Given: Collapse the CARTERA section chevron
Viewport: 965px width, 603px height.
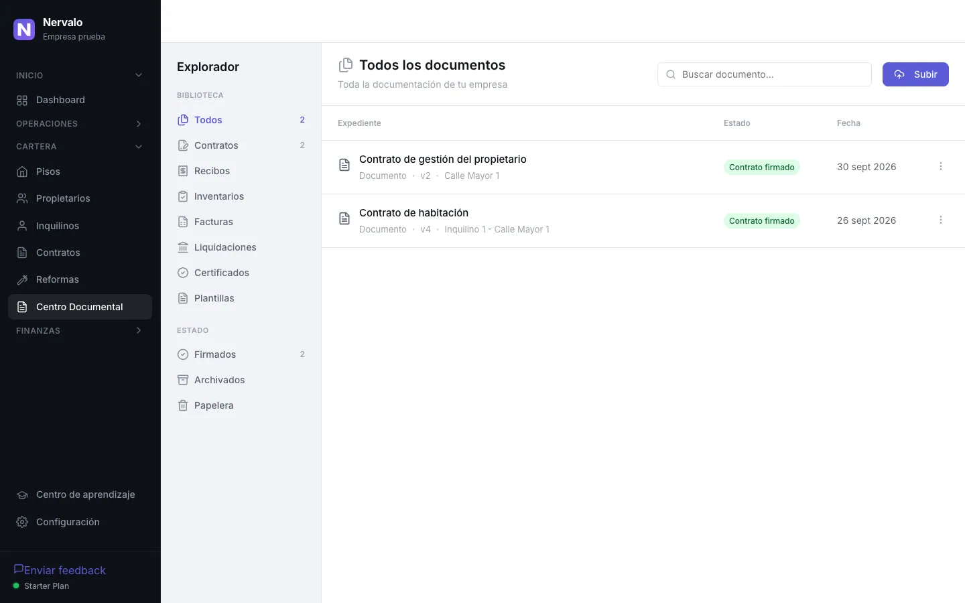Looking at the screenshot, I should click(139, 147).
